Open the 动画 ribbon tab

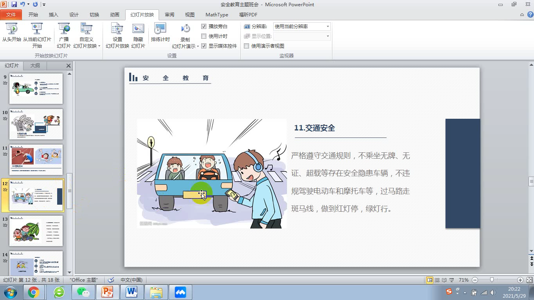tap(114, 14)
